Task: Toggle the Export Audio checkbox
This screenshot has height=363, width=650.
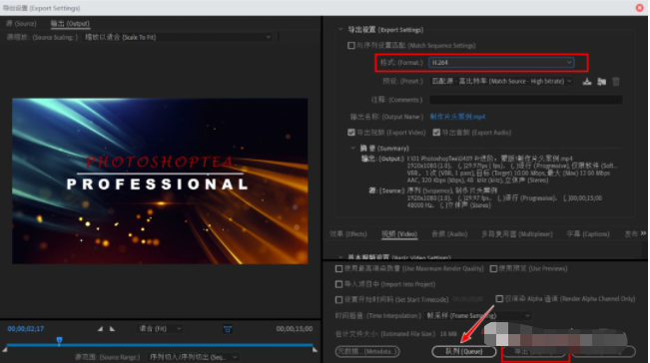Action: pos(436,133)
